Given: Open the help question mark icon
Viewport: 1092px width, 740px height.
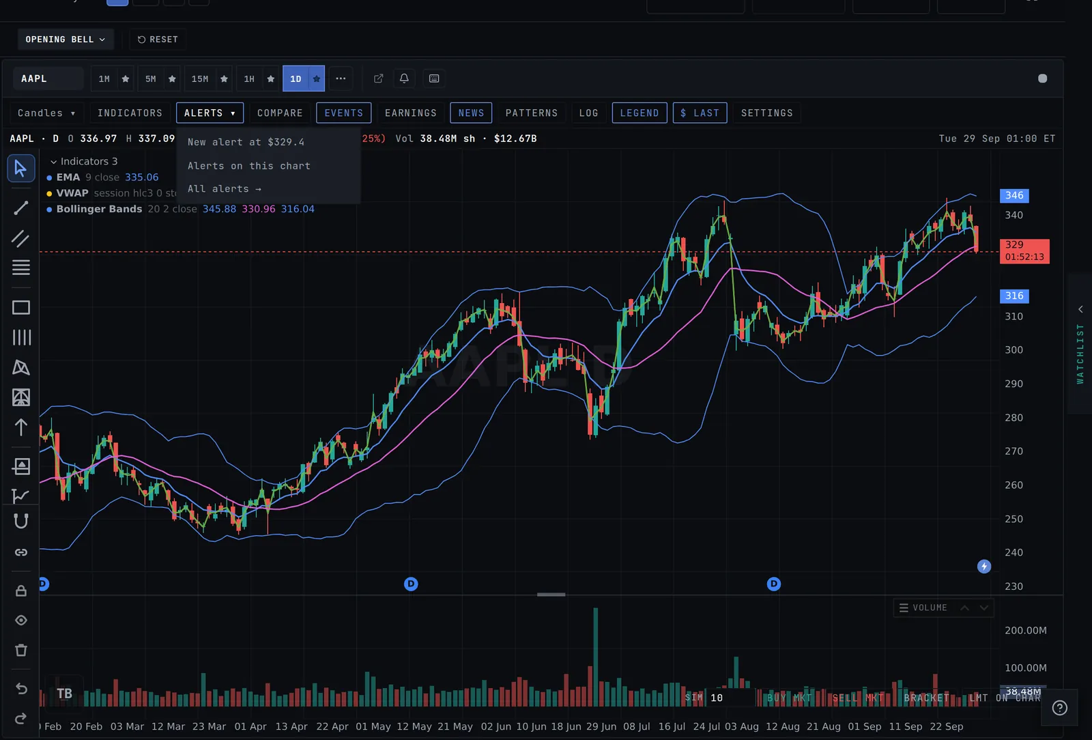Looking at the screenshot, I should (1059, 708).
